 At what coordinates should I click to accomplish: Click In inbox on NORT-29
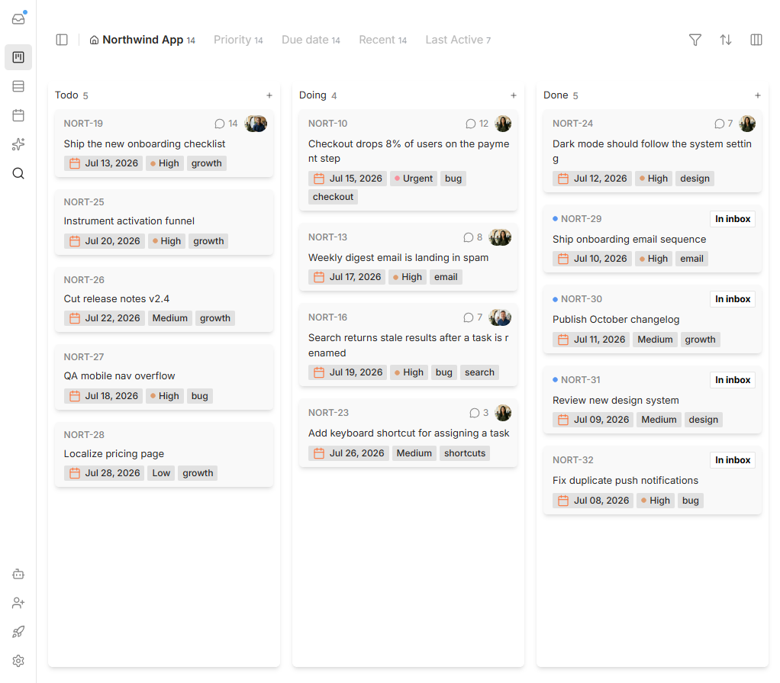point(732,219)
